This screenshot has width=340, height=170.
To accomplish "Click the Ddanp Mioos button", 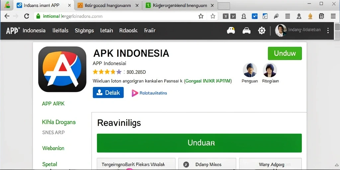I will coord(207,164).
